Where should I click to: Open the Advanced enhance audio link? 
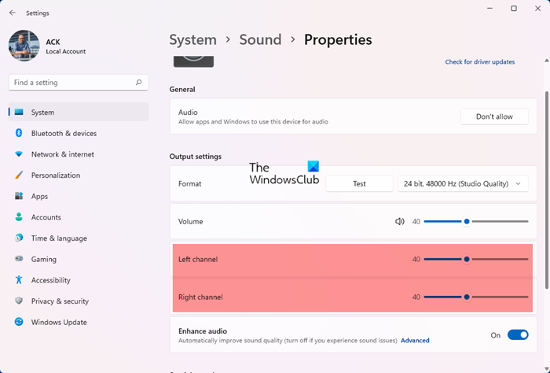point(415,341)
